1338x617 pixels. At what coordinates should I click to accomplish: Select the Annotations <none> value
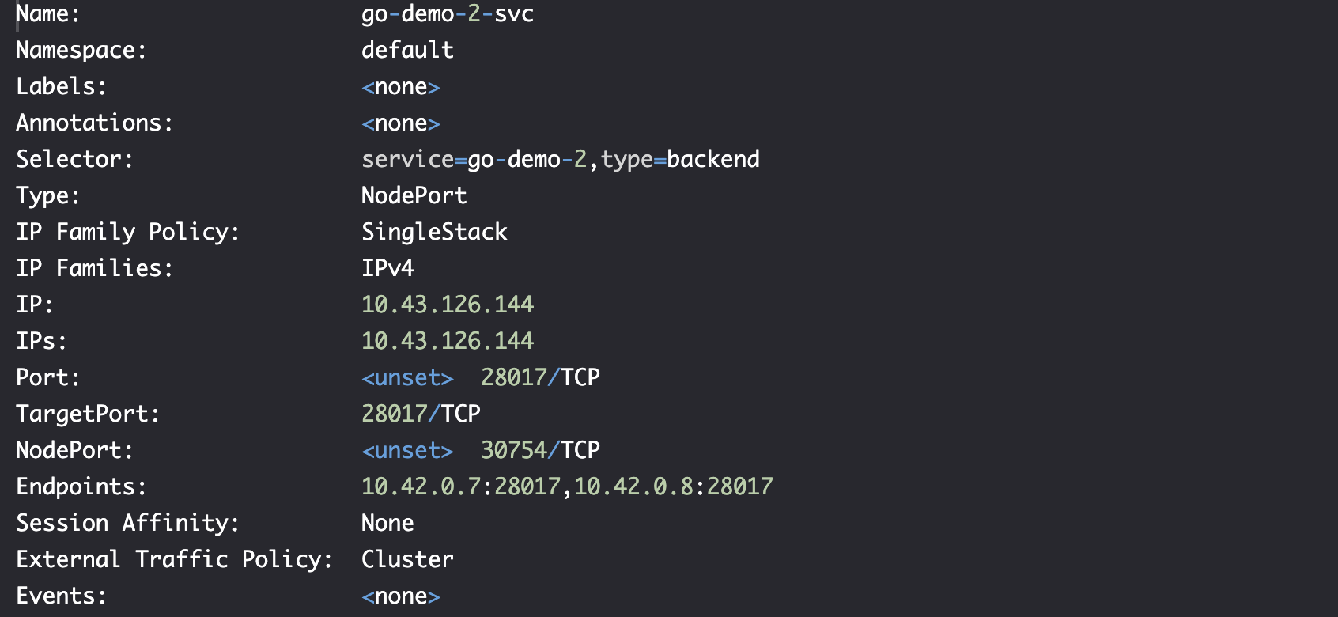click(x=401, y=123)
